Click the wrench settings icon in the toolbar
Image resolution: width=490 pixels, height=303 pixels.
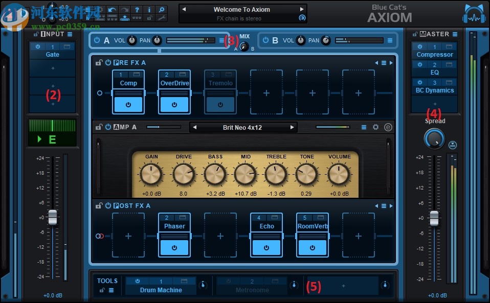[162, 18]
